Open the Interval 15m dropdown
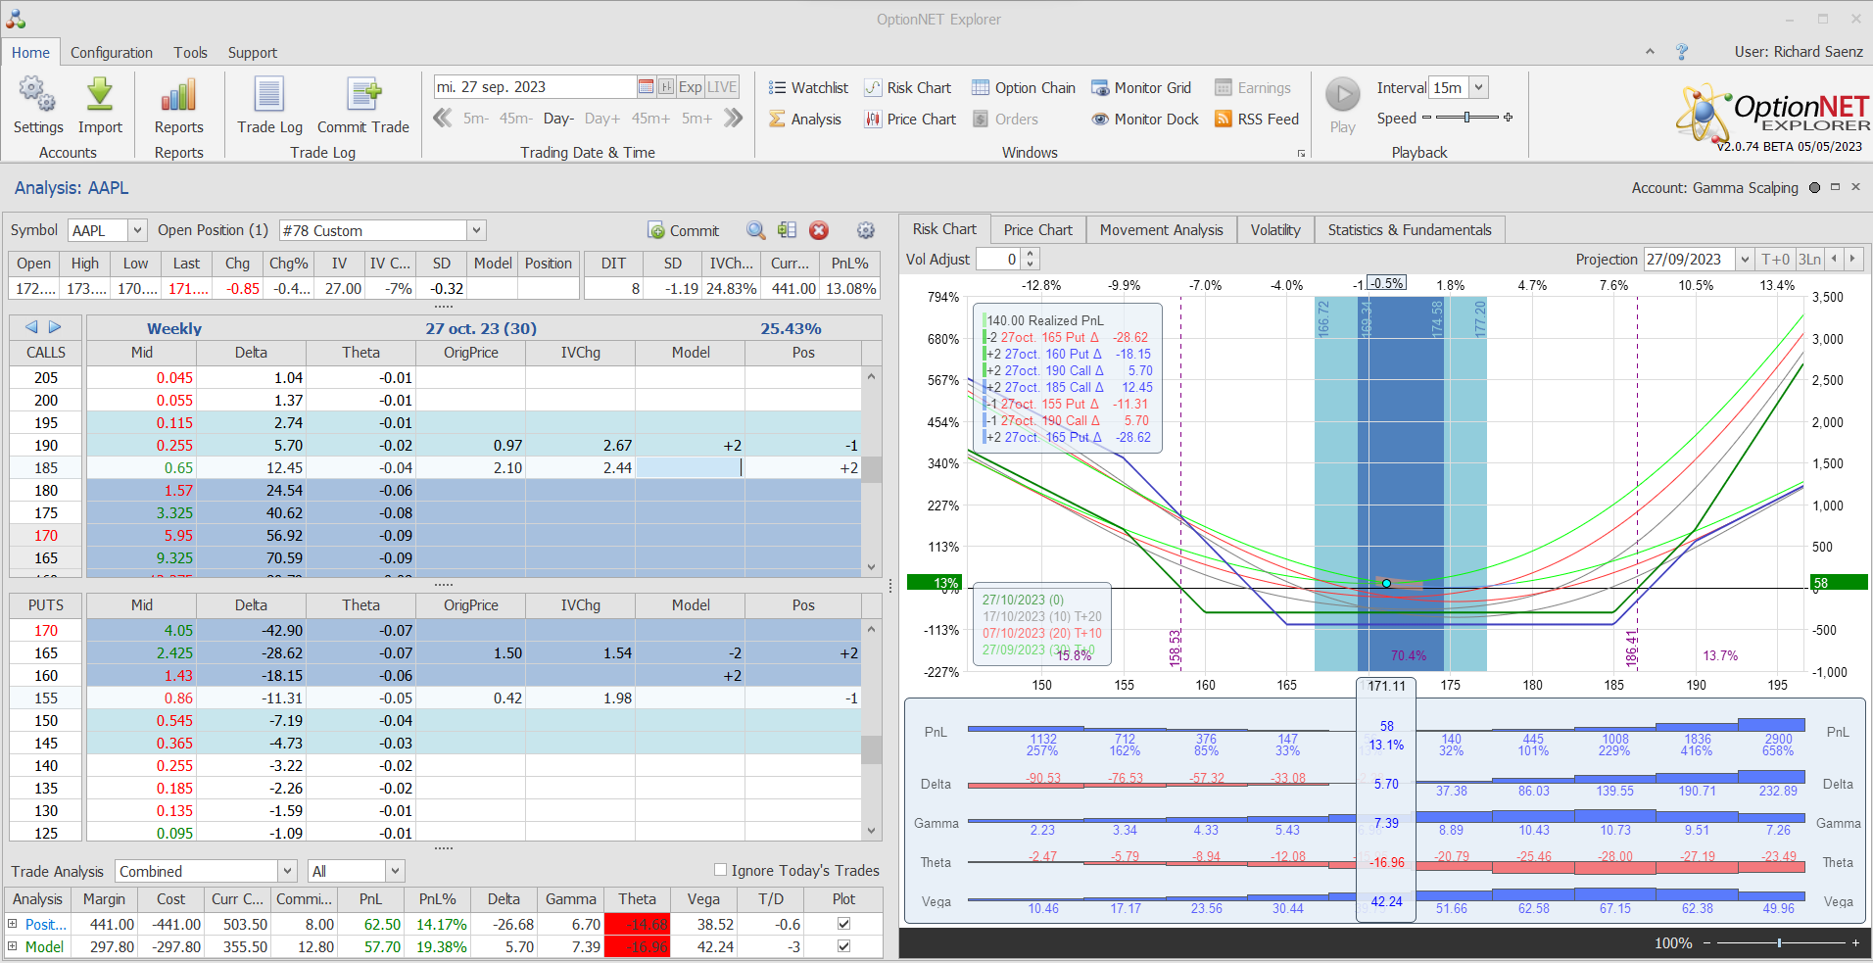 (x=1478, y=87)
